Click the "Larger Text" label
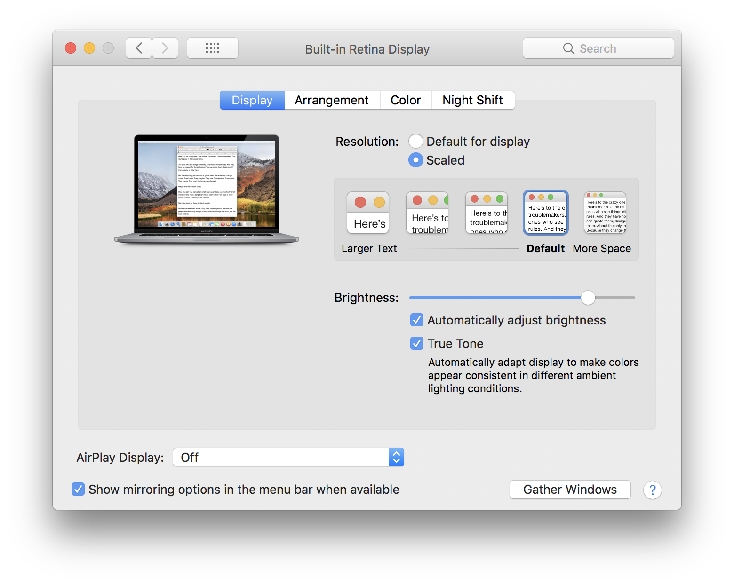This screenshot has width=734, height=585. (x=369, y=248)
